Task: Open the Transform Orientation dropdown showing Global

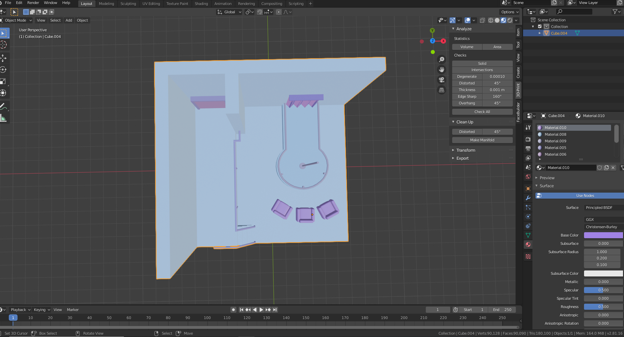Action: (x=229, y=12)
